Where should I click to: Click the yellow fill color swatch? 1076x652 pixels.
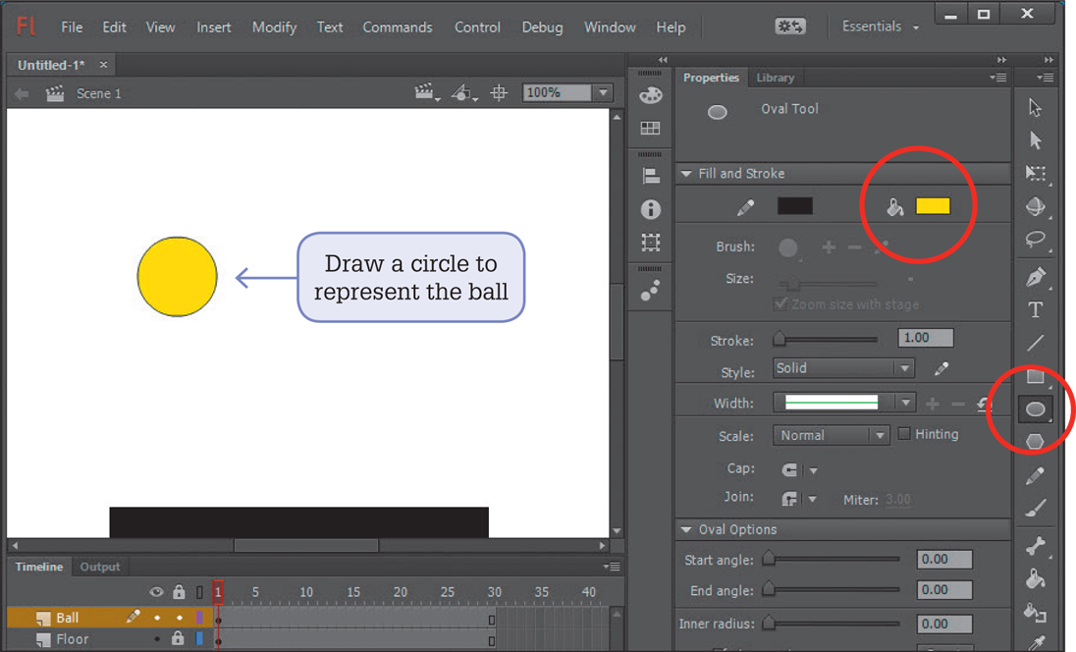pos(933,206)
